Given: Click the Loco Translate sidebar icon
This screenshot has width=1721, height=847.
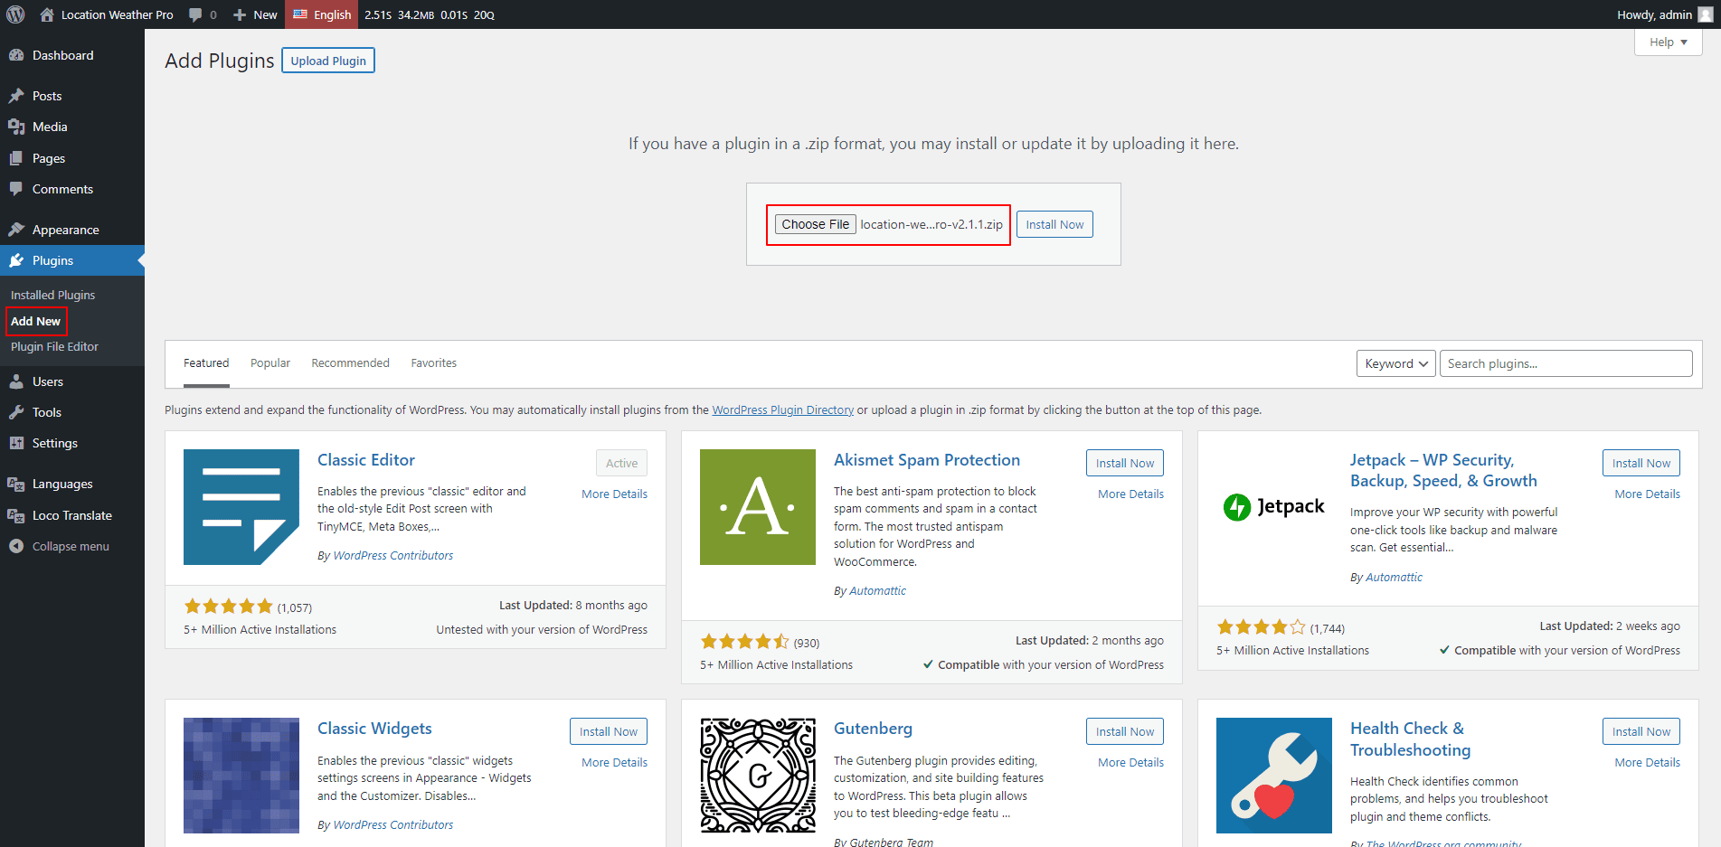Looking at the screenshot, I should 16,515.
